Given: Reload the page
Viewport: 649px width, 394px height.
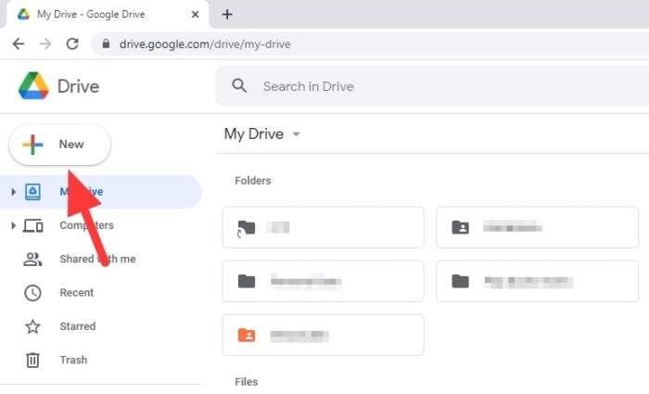Looking at the screenshot, I should coord(72,44).
